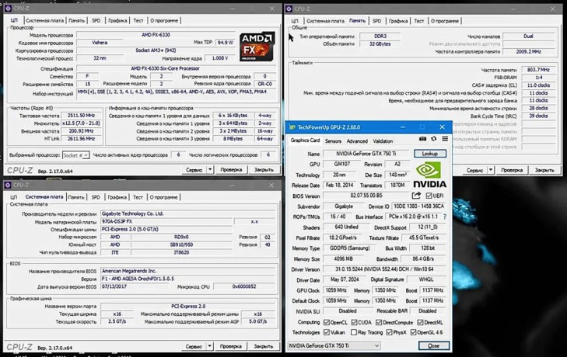Screen dimensions: 567x357
Task: Open the GPU-Z hamburger menu
Action: tap(445, 139)
